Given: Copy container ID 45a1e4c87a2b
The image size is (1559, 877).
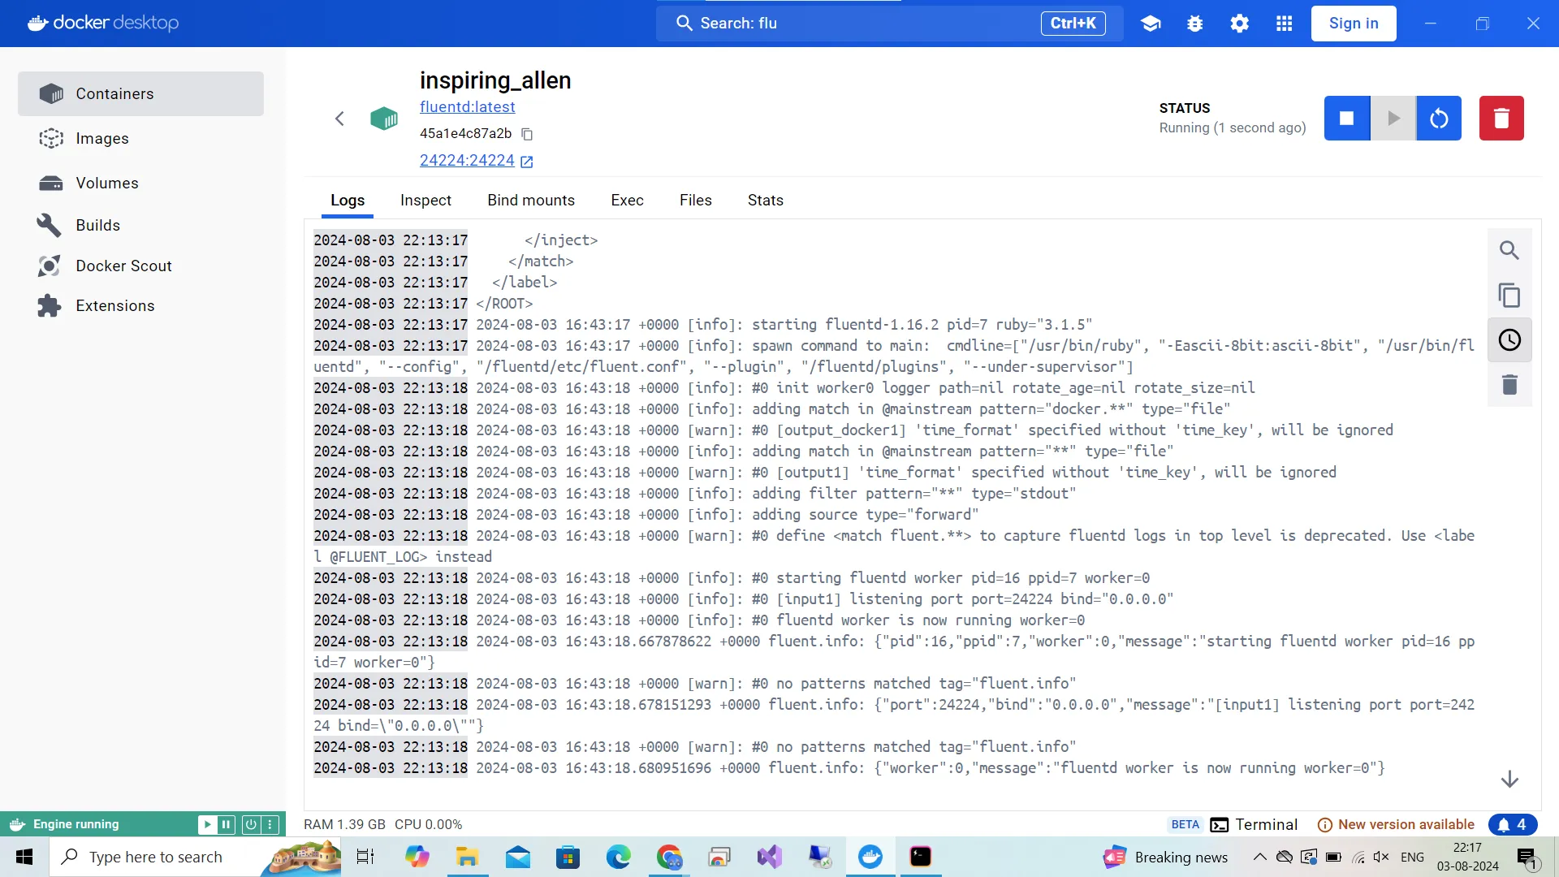Looking at the screenshot, I should 527,134.
